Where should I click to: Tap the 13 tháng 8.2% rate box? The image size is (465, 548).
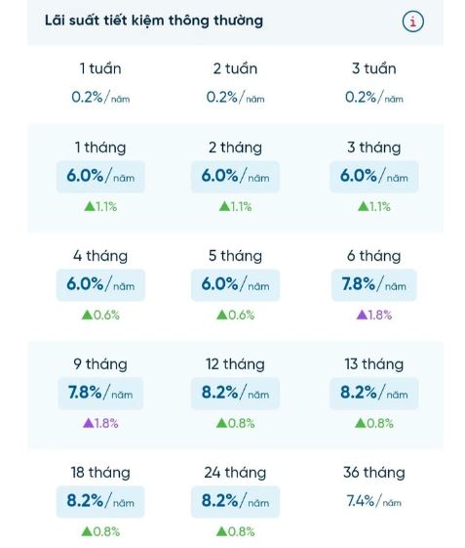tap(374, 394)
